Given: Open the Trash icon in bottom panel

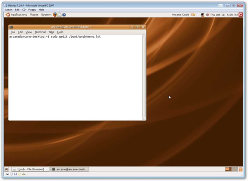Looking at the screenshot, I should [241, 169].
